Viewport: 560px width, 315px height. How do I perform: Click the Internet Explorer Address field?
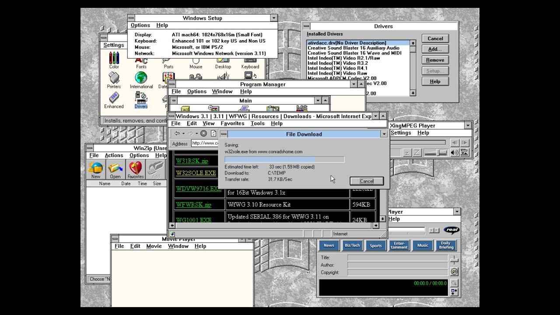pos(206,143)
